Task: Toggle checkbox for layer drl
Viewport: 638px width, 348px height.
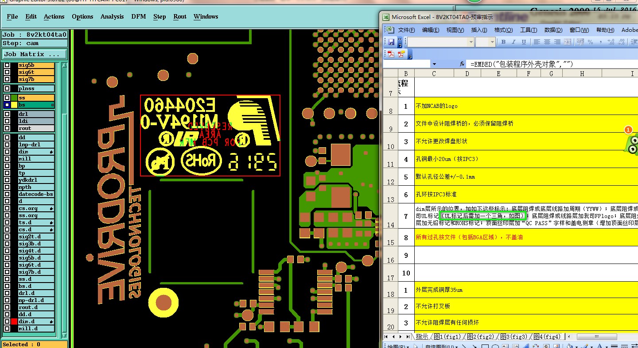Action: click(7, 114)
